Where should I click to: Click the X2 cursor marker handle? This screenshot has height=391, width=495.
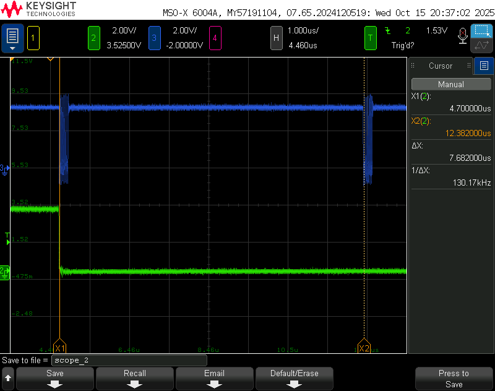pos(364,346)
